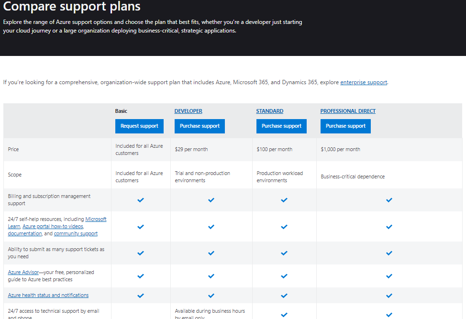This screenshot has height=319, width=466.
Task: Click Standard checkmark in submit support tickets row
Action: pos(284,253)
